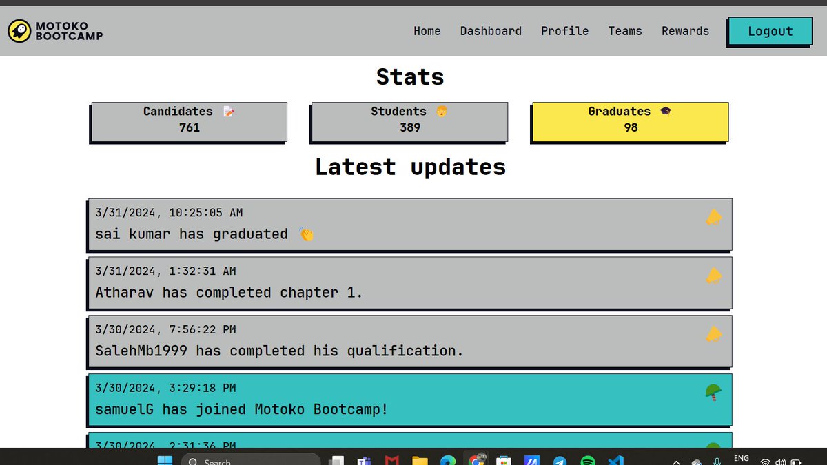The width and height of the screenshot is (827, 465).
Task: Click the timestamp 3/30/2024, 3:29:18 PM
Action: pos(165,389)
